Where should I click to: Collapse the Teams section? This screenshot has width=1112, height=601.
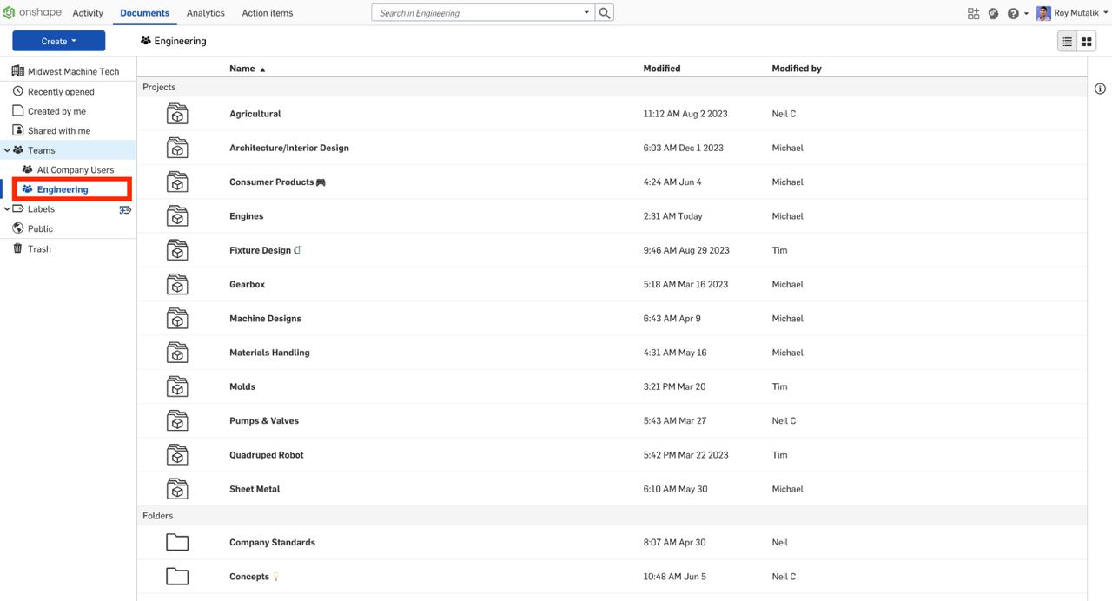6,149
